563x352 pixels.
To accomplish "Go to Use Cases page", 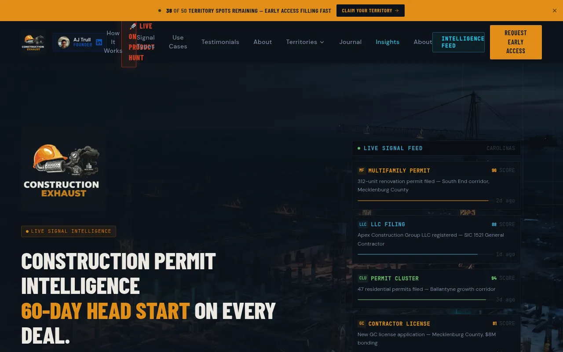I will pyautogui.click(x=178, y=42).
